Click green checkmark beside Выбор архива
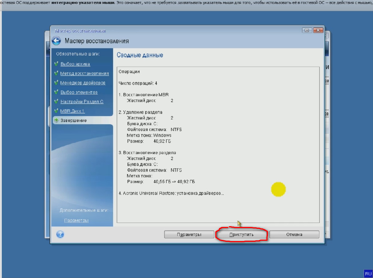 pos(56,64)
